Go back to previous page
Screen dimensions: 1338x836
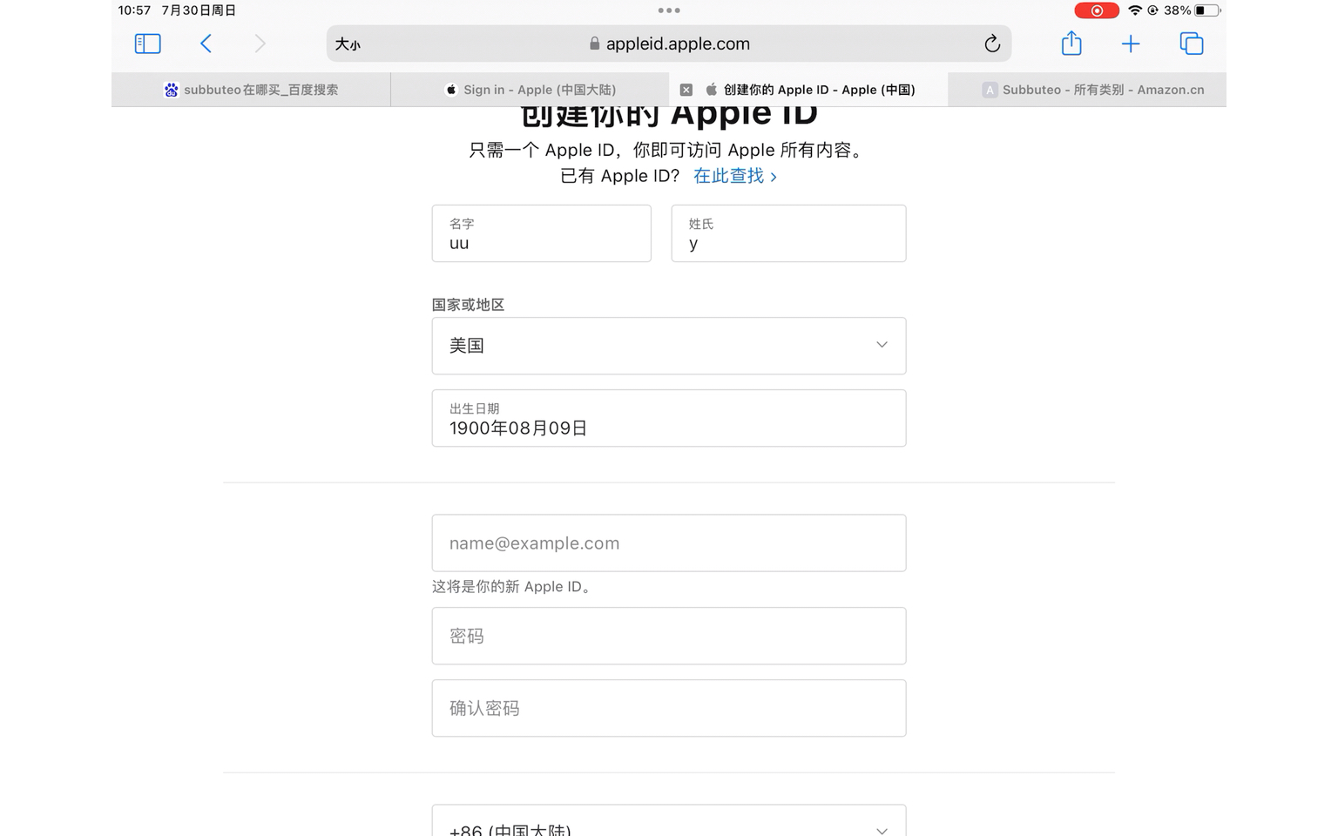pyautogui.click(x=206, y=44)
